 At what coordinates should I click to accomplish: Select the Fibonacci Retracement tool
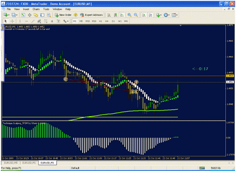[x=46, y=21]
